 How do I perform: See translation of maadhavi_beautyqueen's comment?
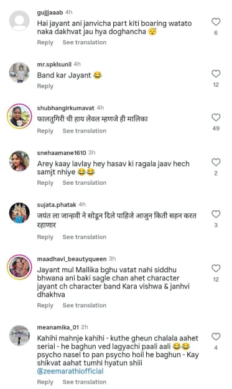(84, 305)
